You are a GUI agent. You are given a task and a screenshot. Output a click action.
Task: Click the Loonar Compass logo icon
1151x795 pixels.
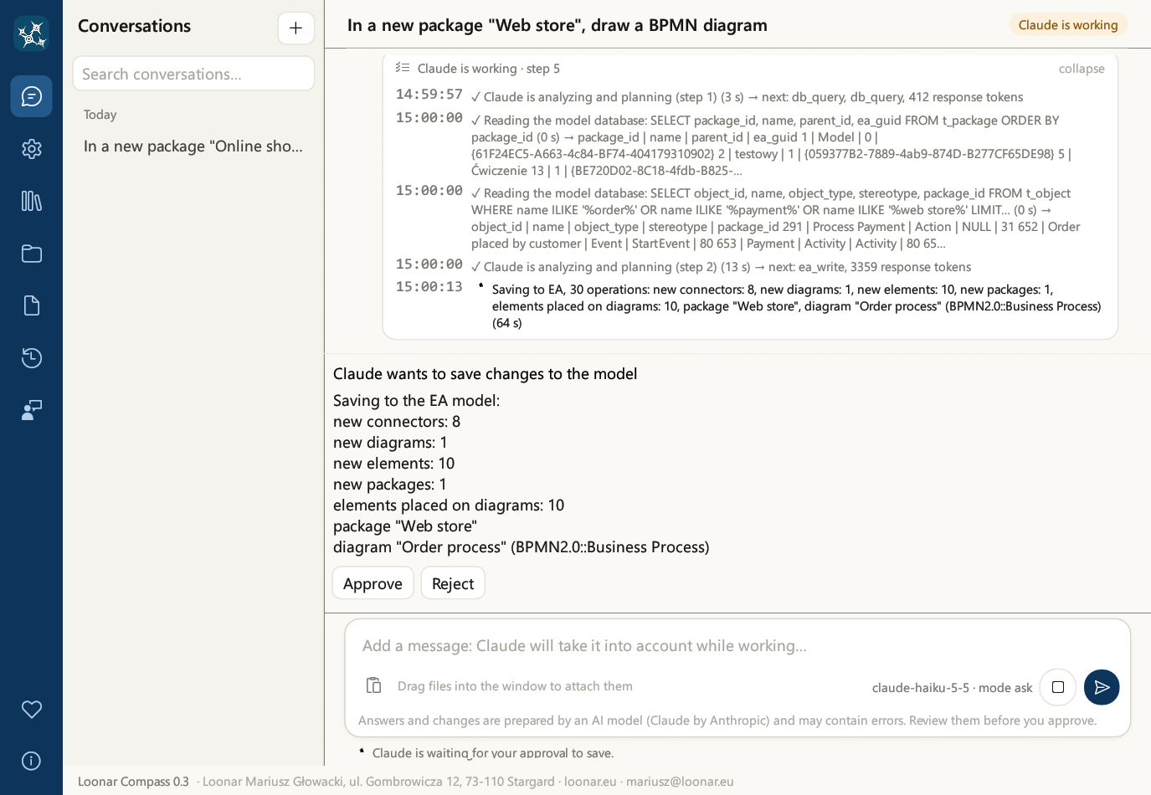pos(31,33)
